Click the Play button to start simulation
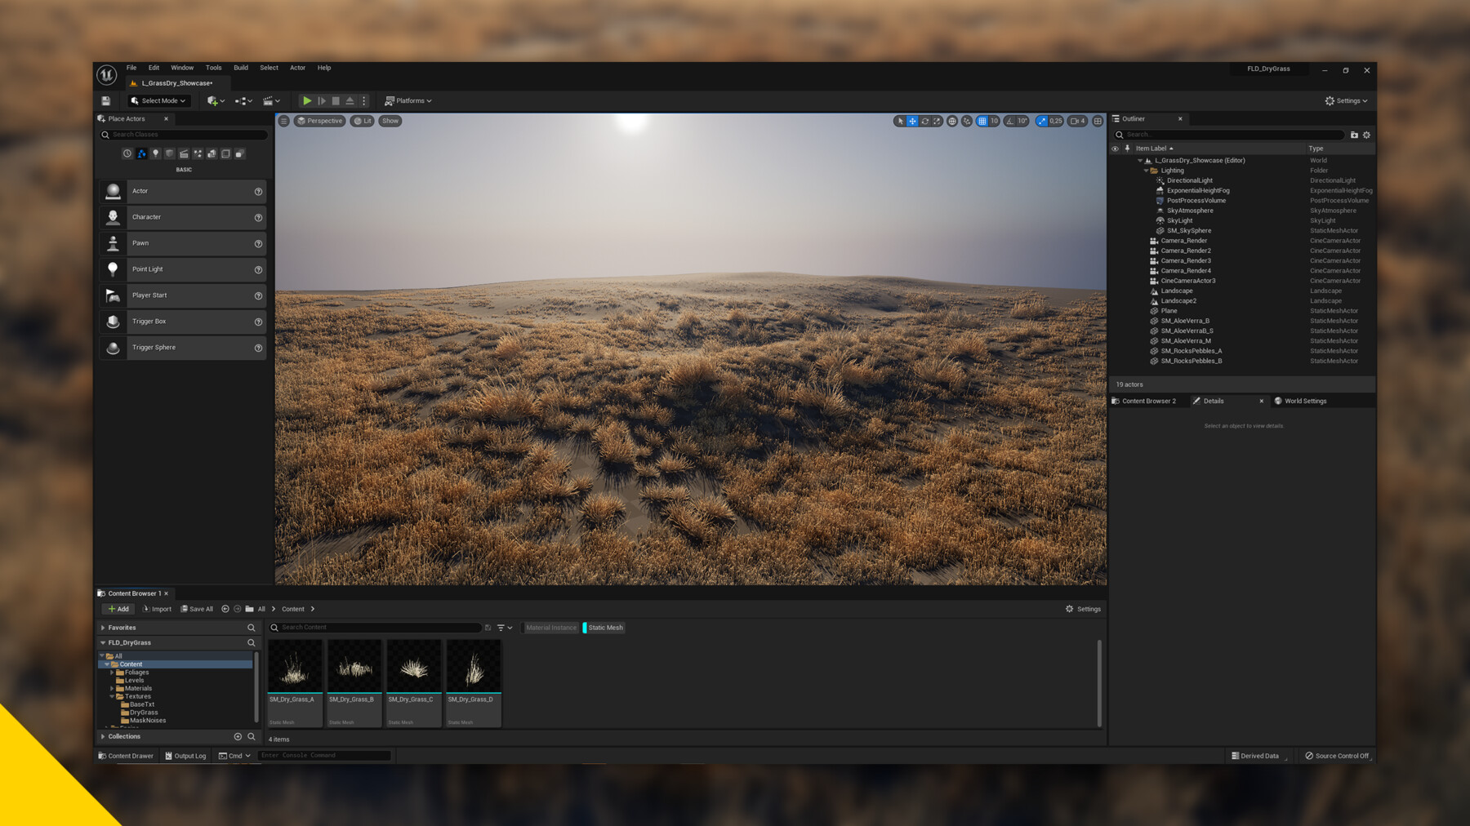The image size is (1470, 826). pyautogui.click(x=307, y=100)
